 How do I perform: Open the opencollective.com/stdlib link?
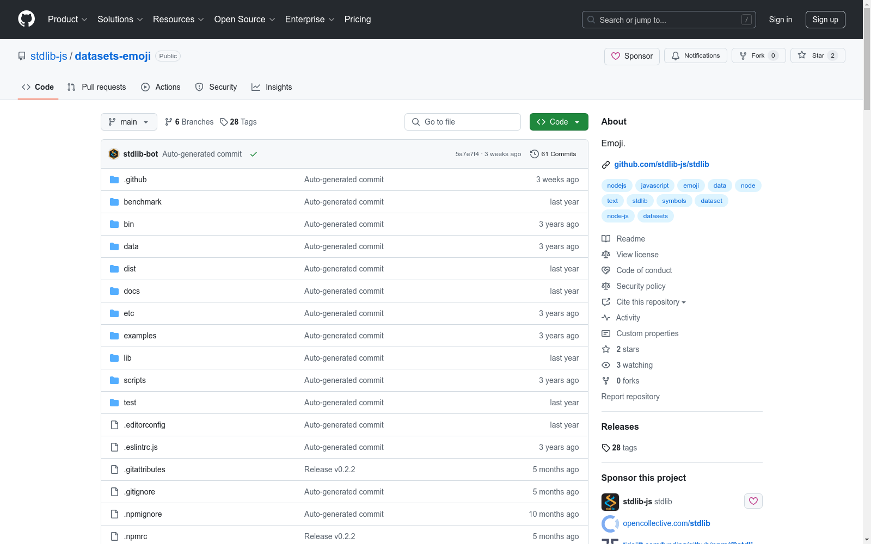pos(666,523)
